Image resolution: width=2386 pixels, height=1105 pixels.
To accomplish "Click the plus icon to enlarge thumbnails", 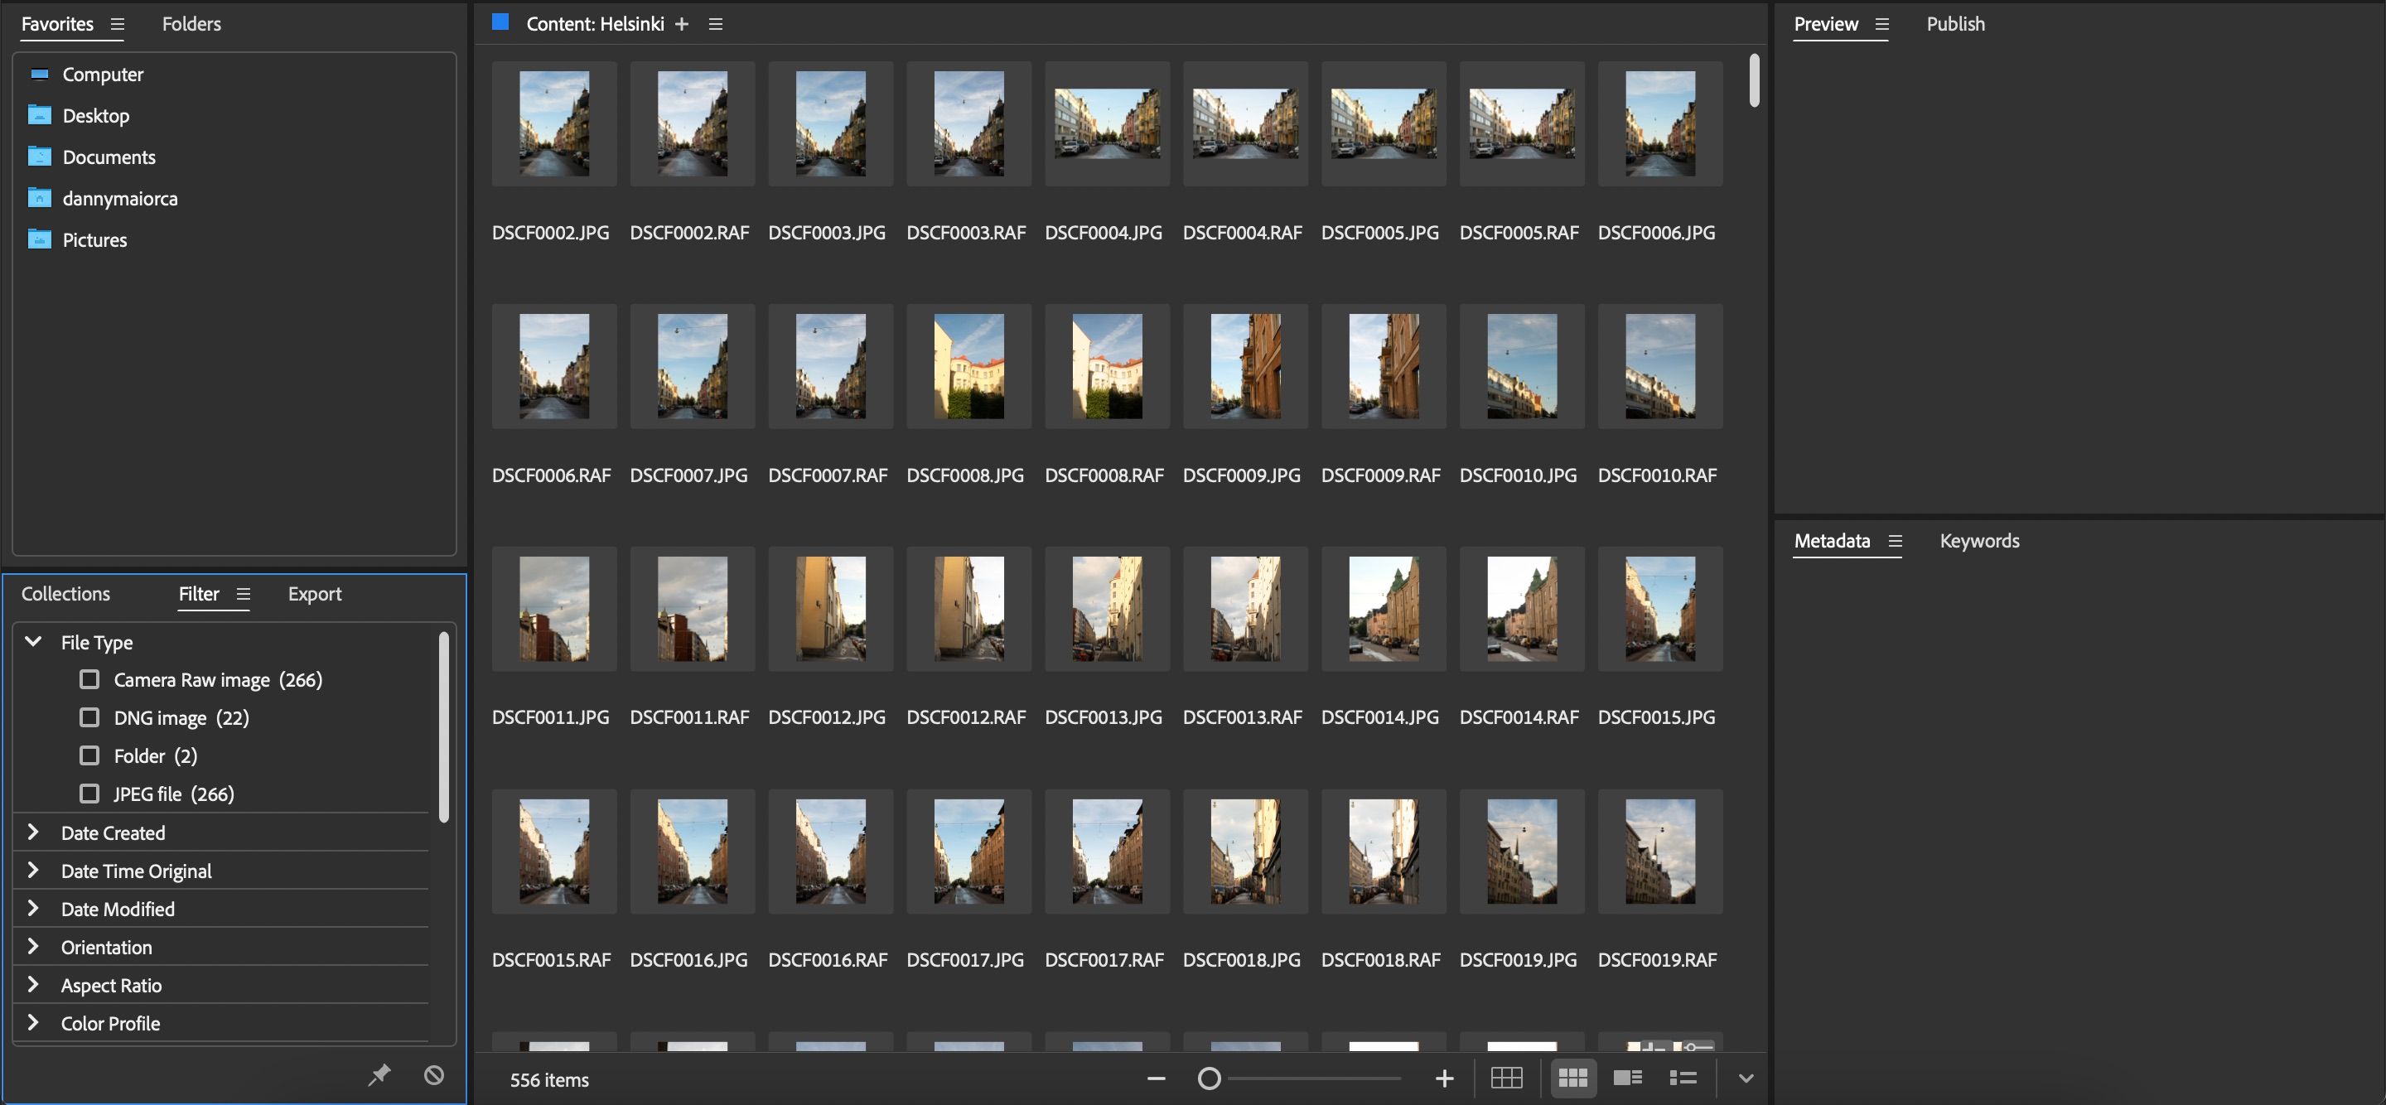I will [x=1444, y=1078].
